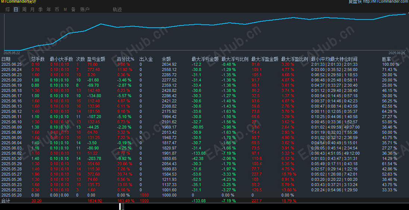Click the 余额 column header
Image resolution: width=409 pixels, height=210 pixels.
tap(166, 59)
